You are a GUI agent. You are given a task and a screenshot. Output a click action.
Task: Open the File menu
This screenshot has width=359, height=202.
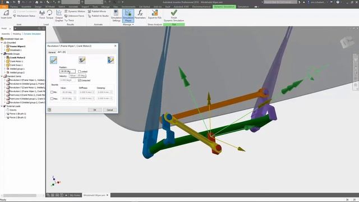pos(4,7)
